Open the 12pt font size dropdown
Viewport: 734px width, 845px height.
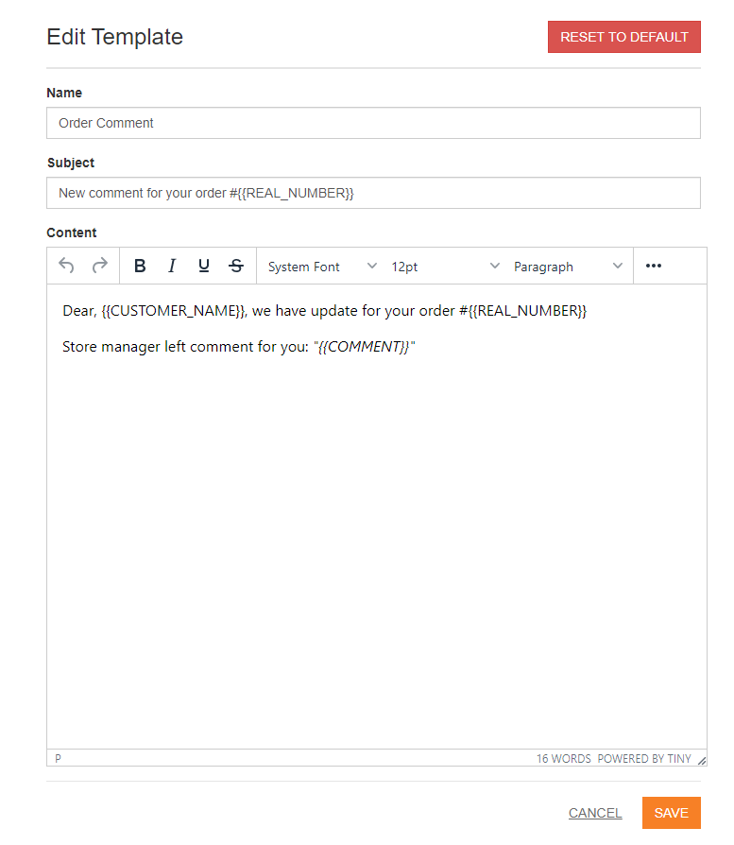445,267
